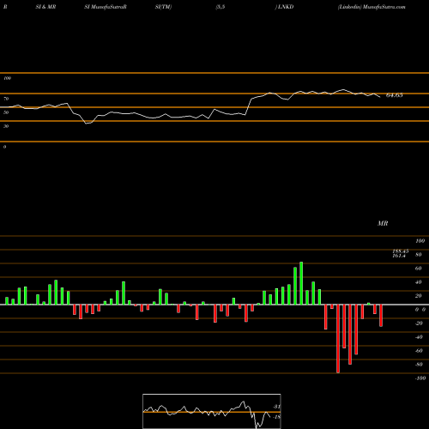Click the "-100" label on MR axis
The height and width of the screenshot is (429, 429).
coord(420,378)
